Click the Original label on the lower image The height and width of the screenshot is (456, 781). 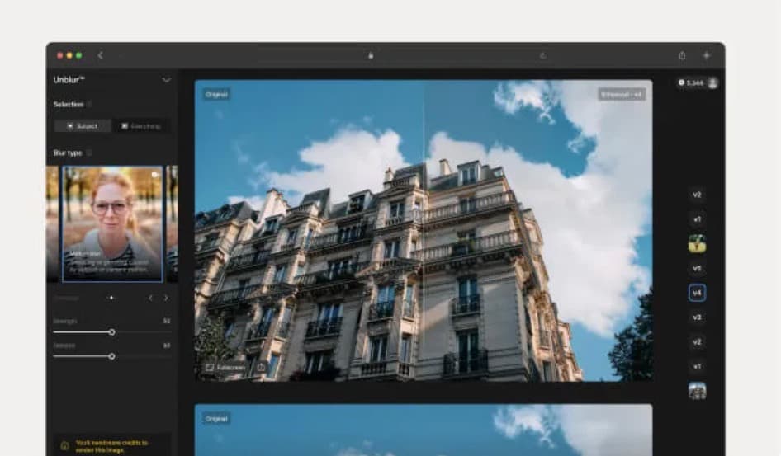click(x=216, y=419)
